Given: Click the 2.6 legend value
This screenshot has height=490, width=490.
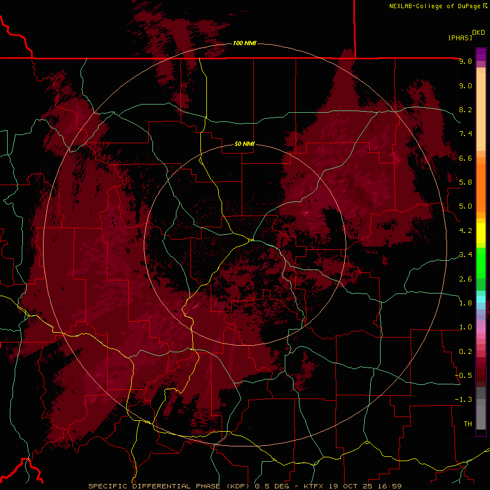Looking at the screenshot, I should (x=465, y=279).
